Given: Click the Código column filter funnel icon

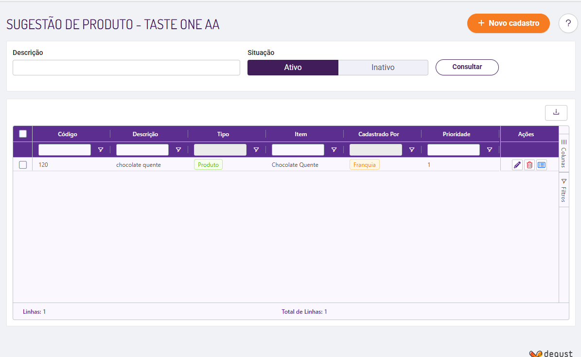Looking at the screenshot, I should [x=101, y=150].
